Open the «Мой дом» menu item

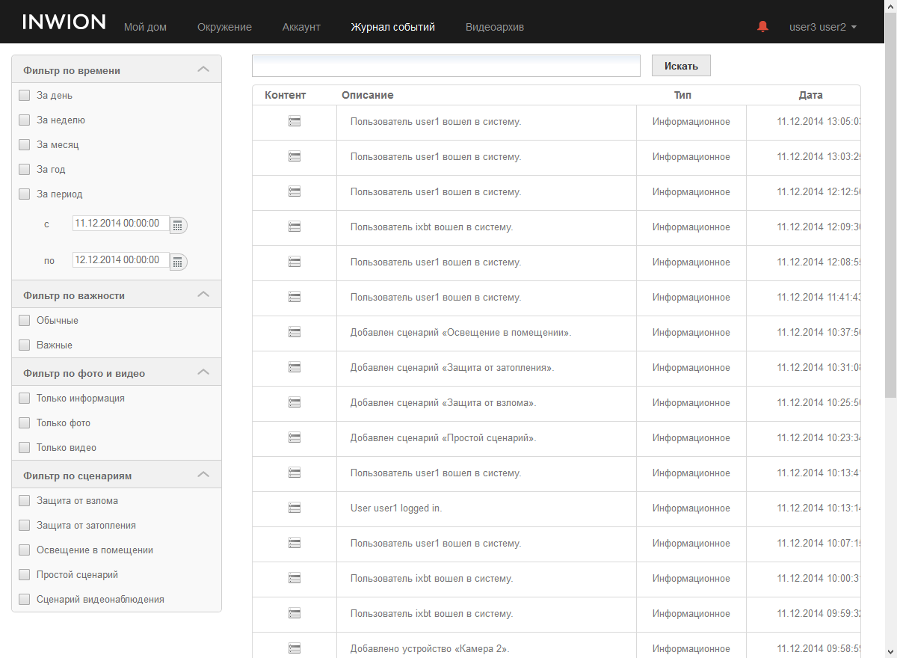click(145, 27)
